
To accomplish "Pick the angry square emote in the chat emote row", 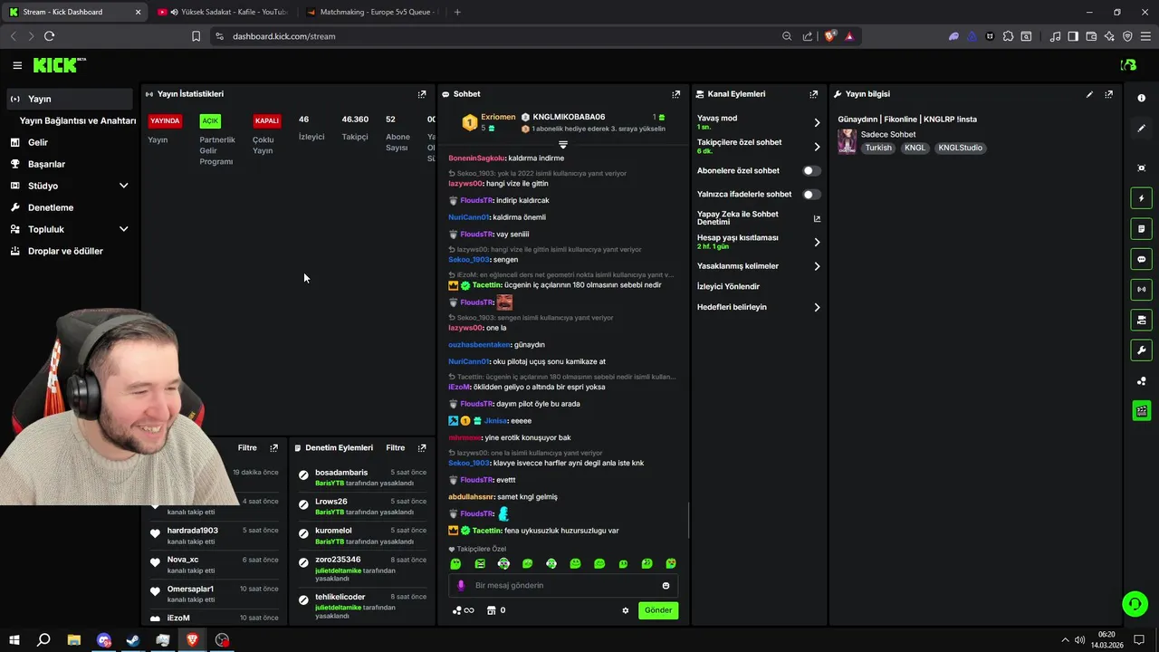I will [x=480, y=563].
